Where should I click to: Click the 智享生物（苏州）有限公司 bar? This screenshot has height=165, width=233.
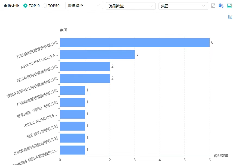coord(72,102)
